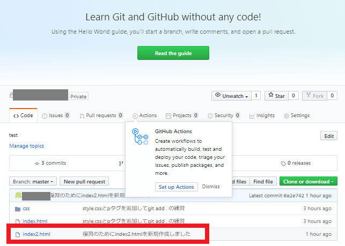Image resolution: width=345 pixels, height=246 pixels.
Task: Dismiss the GitHub Actions popup
Action: [x=211, y=187]
